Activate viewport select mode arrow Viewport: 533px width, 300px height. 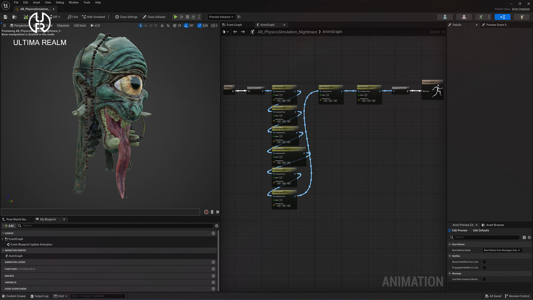pyautogui.click(x=141, y=26)
